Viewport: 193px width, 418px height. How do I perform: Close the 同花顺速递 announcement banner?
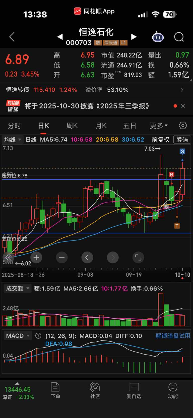coord(183,106)
